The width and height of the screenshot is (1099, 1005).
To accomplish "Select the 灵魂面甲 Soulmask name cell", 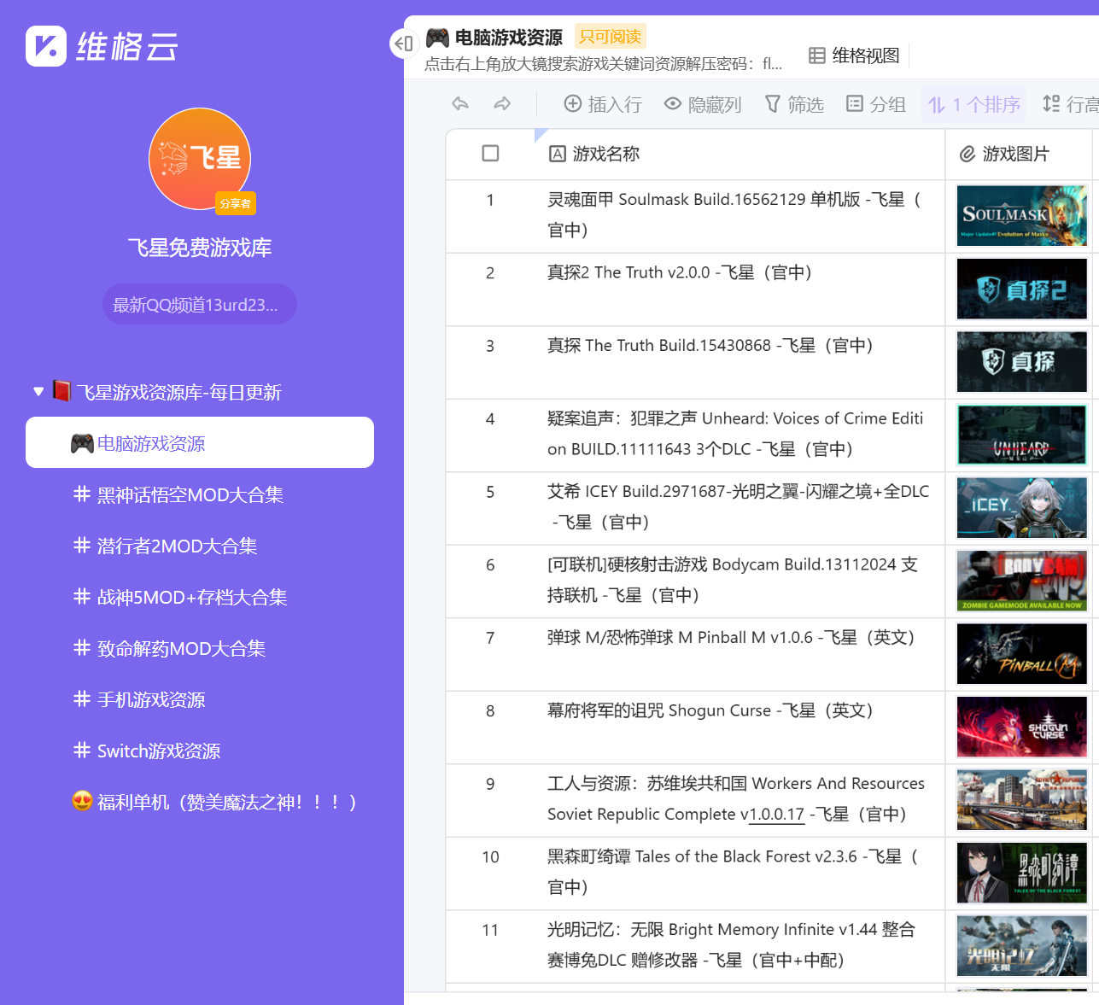I will tap(739, 216).
